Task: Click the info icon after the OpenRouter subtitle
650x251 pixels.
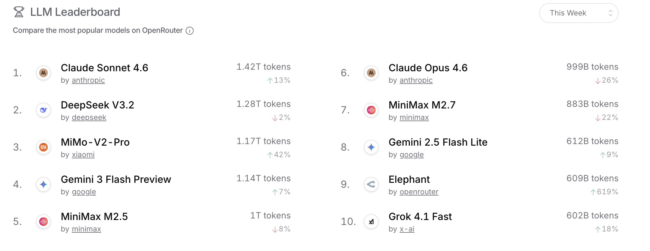Action: coord(190,31)
